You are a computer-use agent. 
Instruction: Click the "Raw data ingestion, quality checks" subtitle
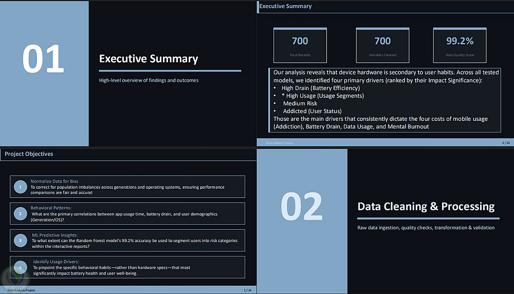(x=426, y=228)
